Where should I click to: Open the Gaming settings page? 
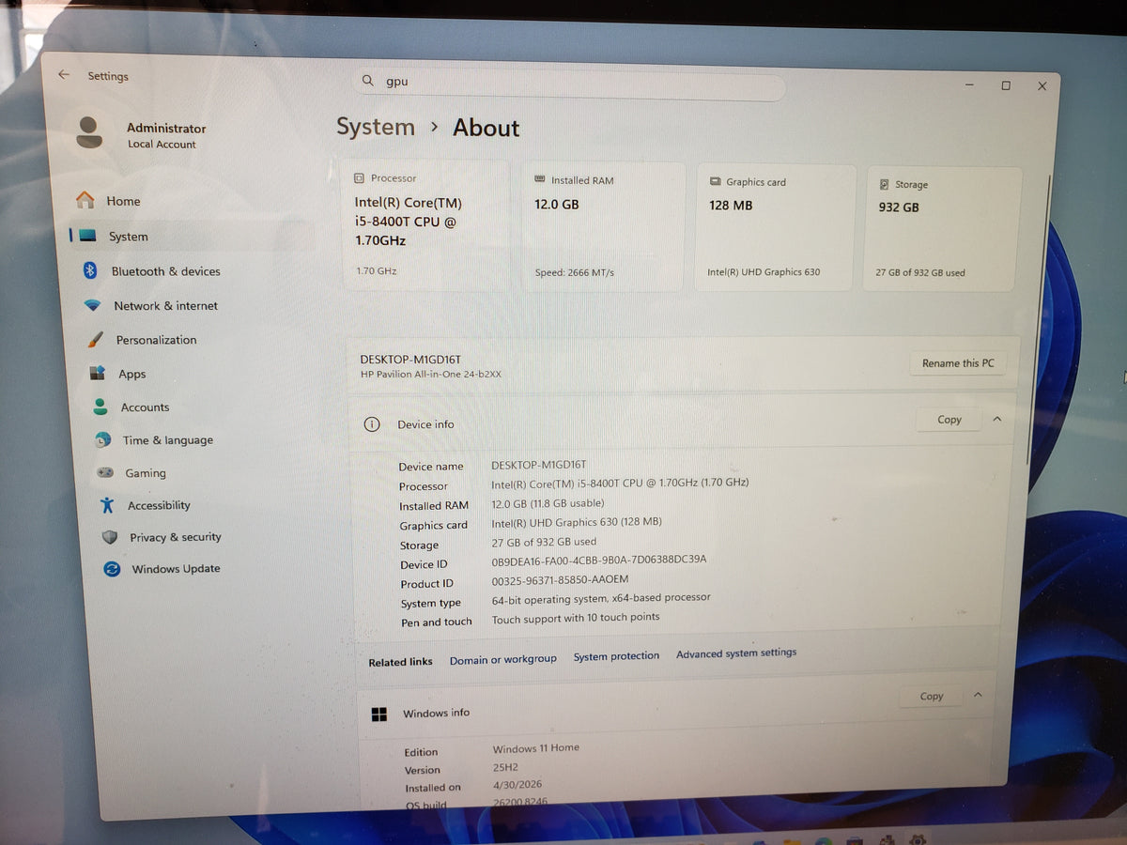pos(146,473)
